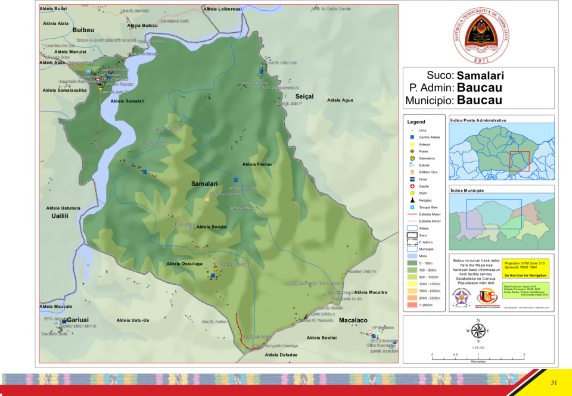Click the Ponte diamond symbol in the legend
The width and height of the screenshot is (572, 396).
pyautogui.click(x=412, y=151)
